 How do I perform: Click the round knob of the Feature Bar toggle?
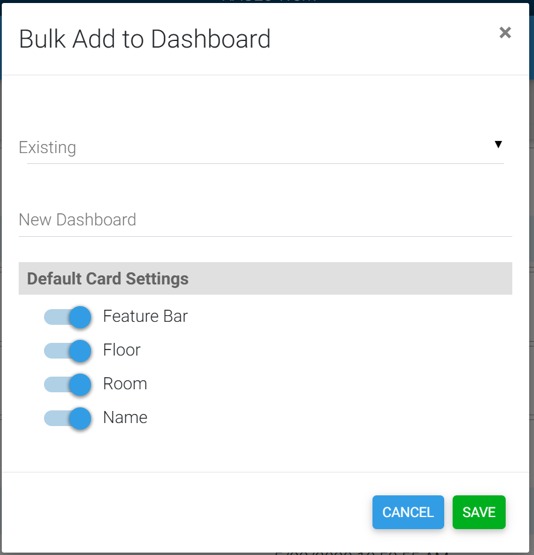(80, 317)
